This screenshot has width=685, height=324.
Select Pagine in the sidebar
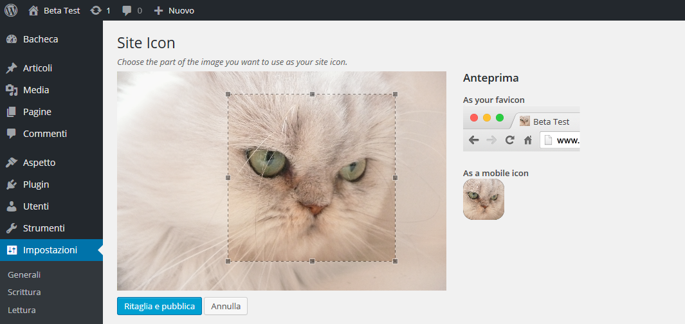pyautogui.click(x=37, y=112)
